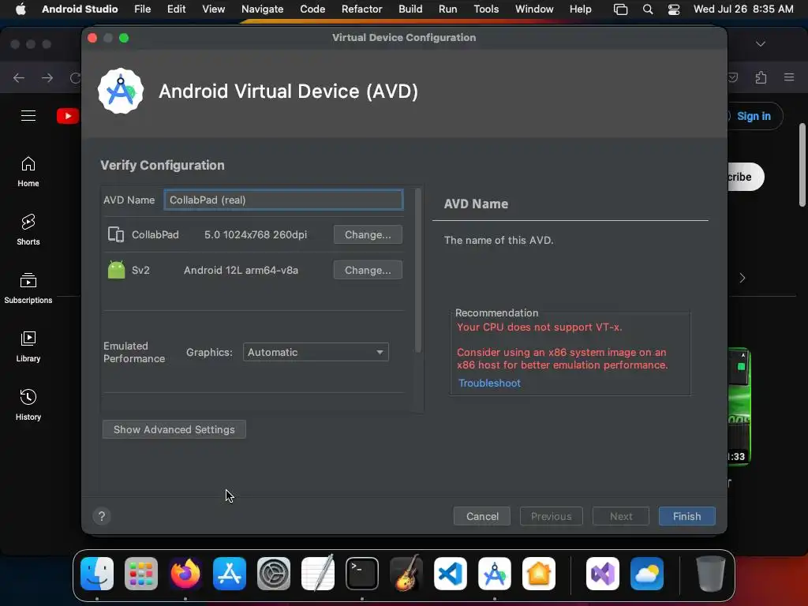Viewport: 808px width, 606px height.
Task: Open Terminal from the dock
Action: coord(361,574)
